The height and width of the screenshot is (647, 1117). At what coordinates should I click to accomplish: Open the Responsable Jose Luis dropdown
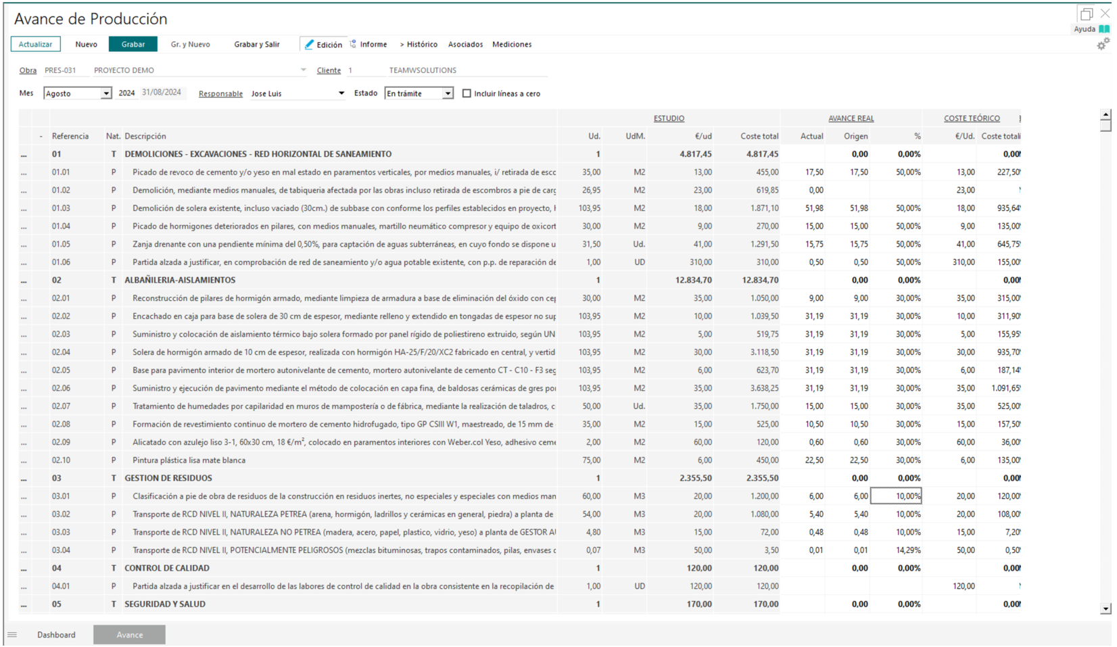[x=341, y=93]
